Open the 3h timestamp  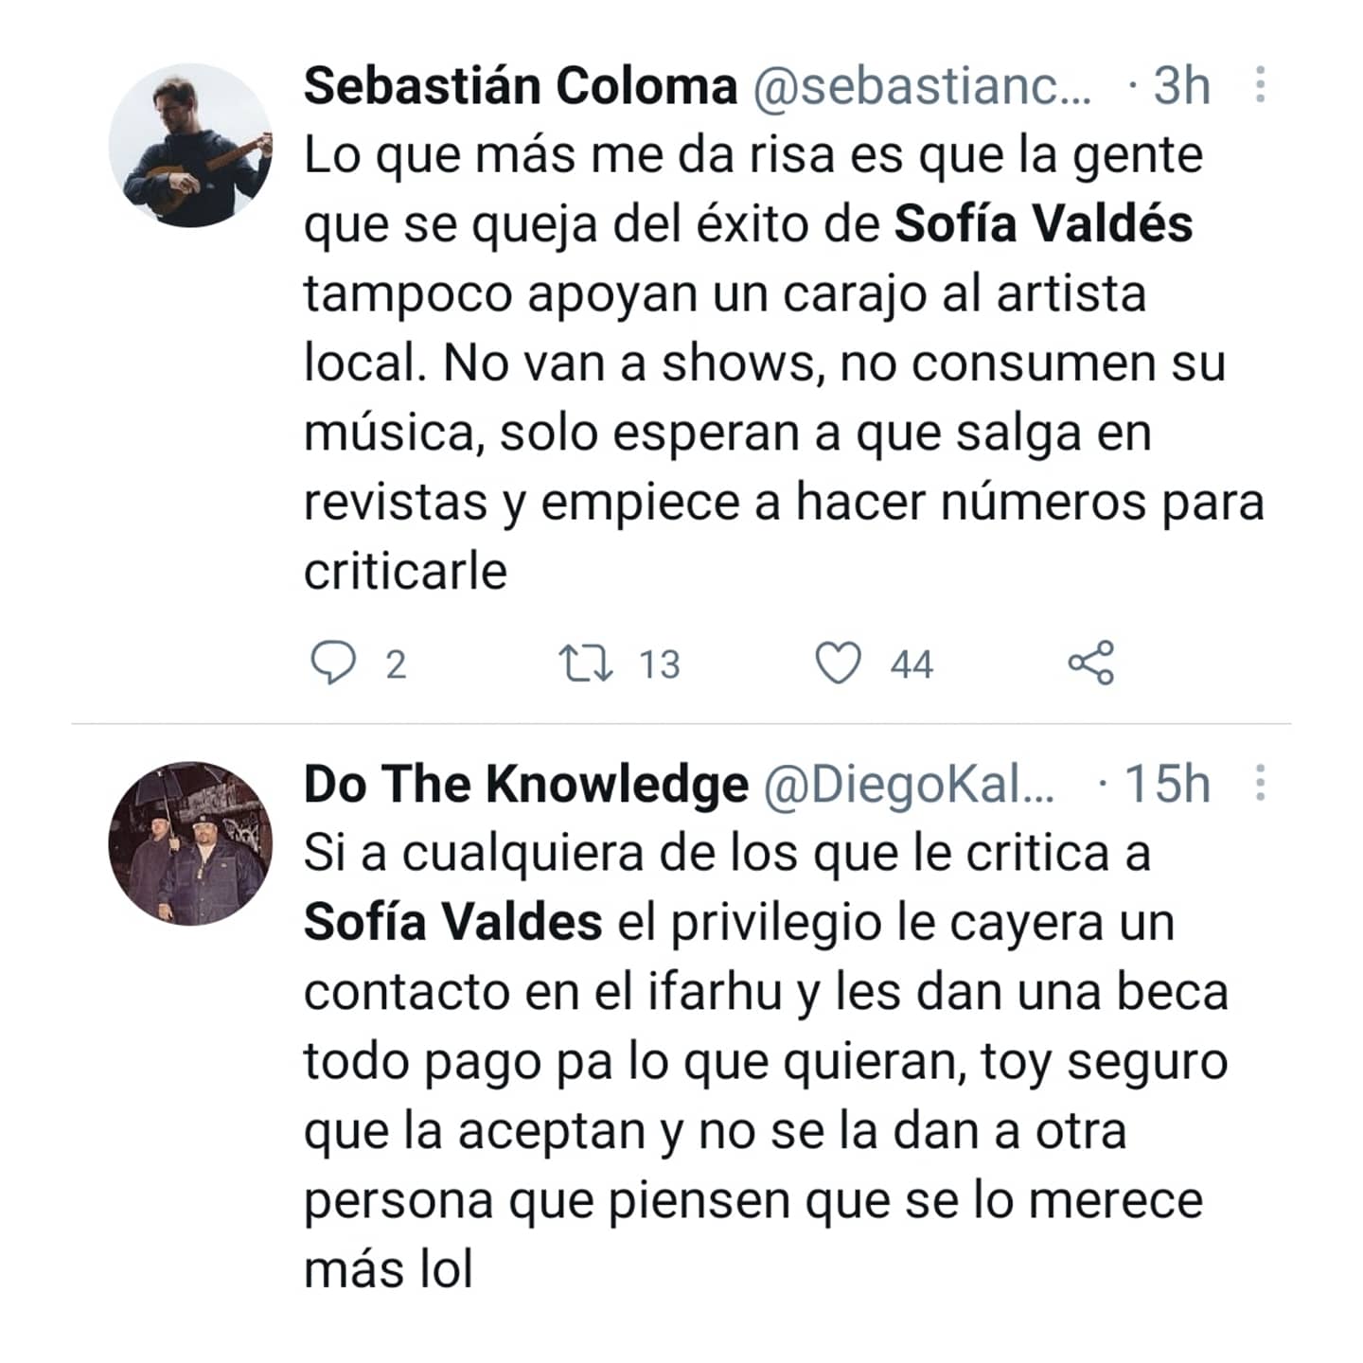(x=1181, y=86)
